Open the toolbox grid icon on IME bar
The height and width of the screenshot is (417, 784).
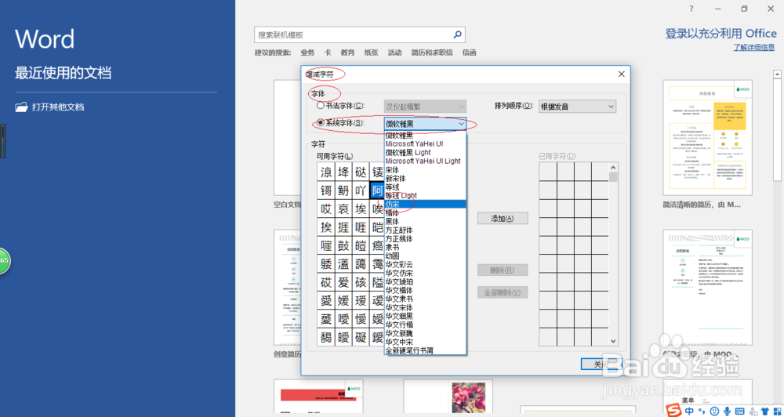778,411
